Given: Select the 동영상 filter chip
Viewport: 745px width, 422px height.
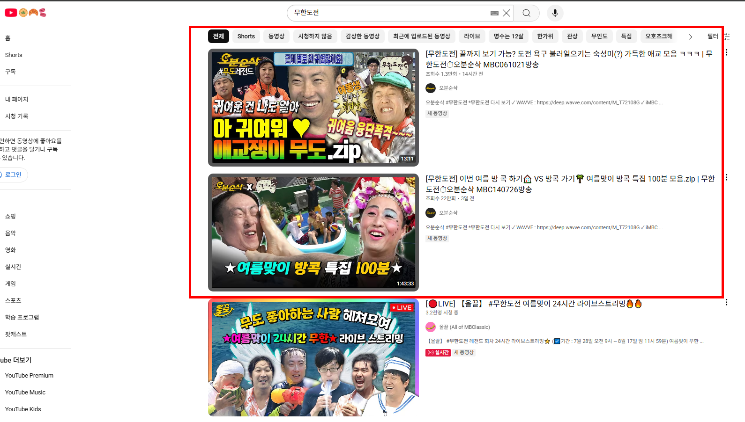Looking at the screenshot, I should (x=276, y=36).
